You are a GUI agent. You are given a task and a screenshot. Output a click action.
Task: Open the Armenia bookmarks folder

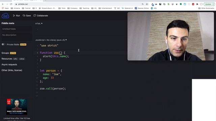(15, 8)
